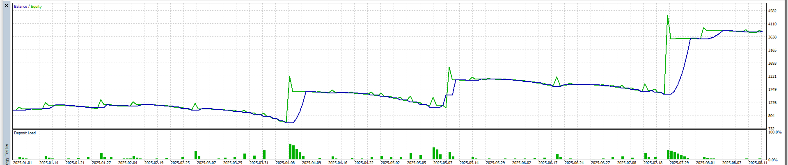The width and height of the screenshot is (788, 165).
Task: Click the 2025.05.29 date label
Action: 495,163
